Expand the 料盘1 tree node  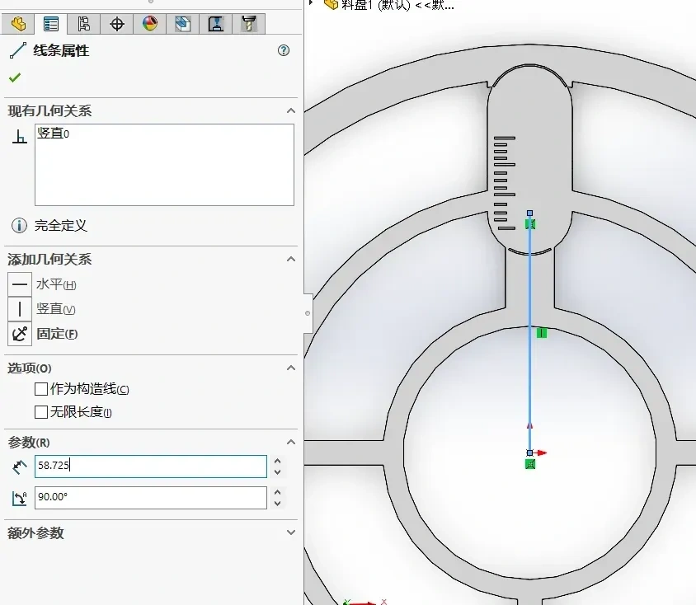[x=311, y=2]
